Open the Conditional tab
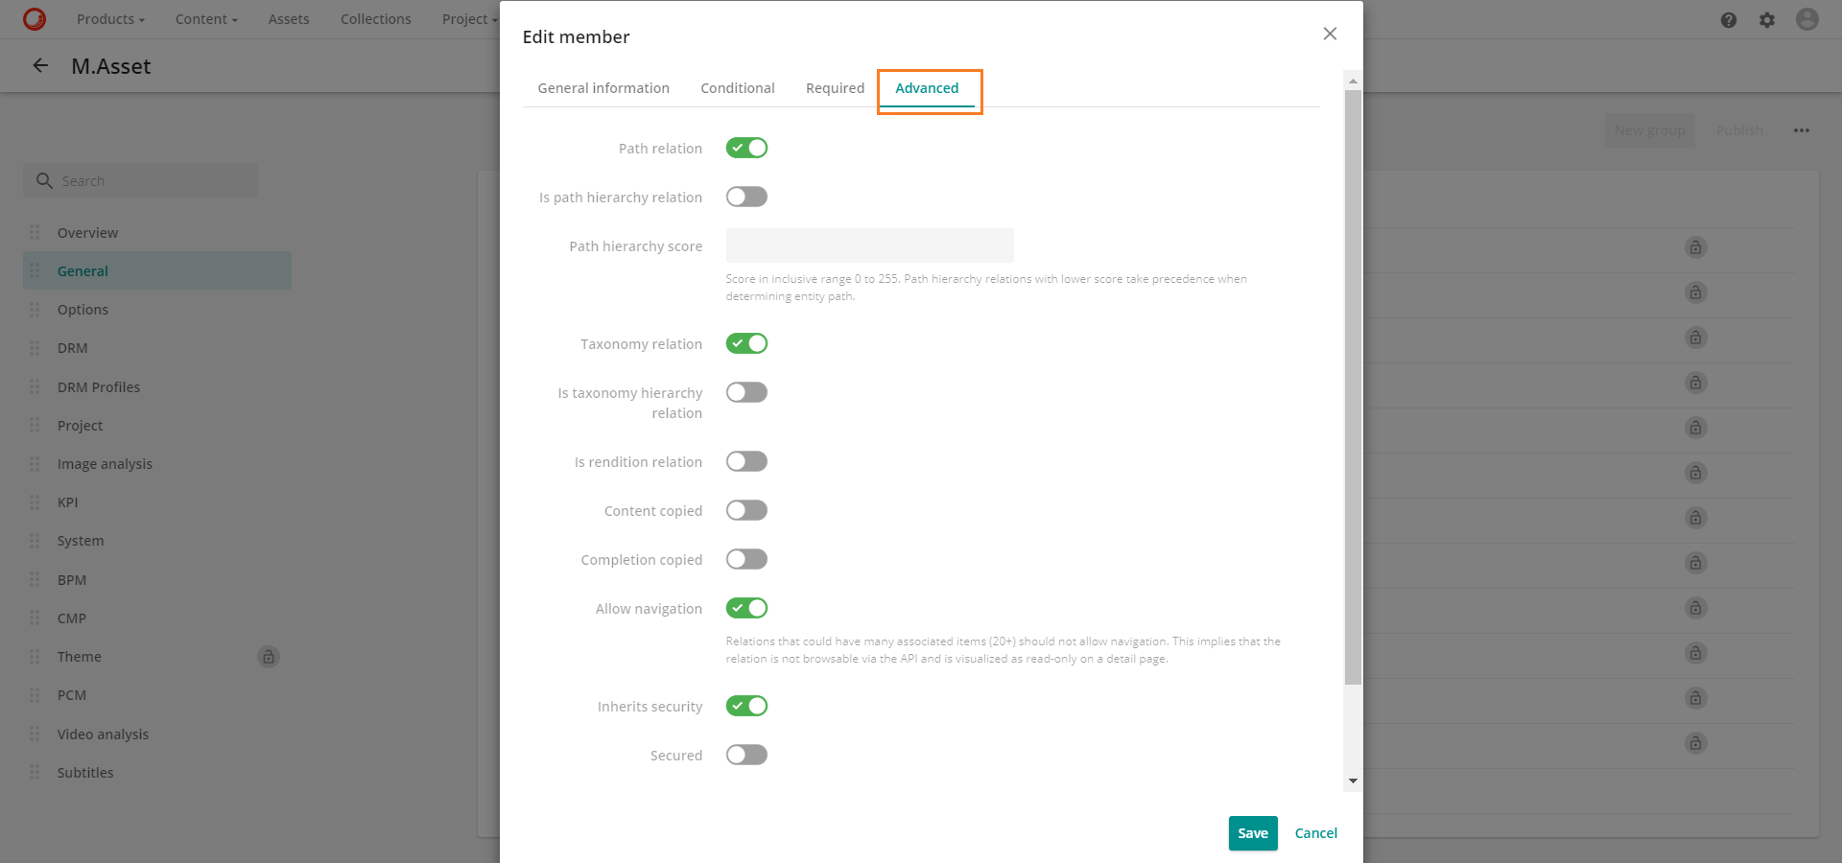The height and width of the screenshot is (863, 1842). [x=737, y=88]
